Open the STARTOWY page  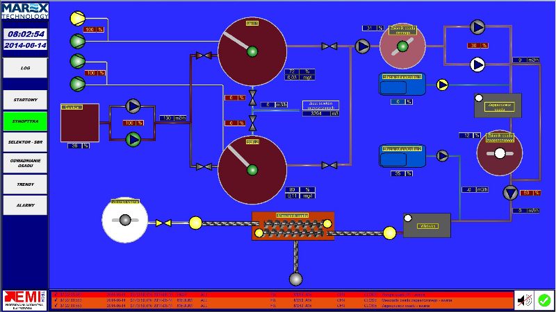tap(24, 100)
